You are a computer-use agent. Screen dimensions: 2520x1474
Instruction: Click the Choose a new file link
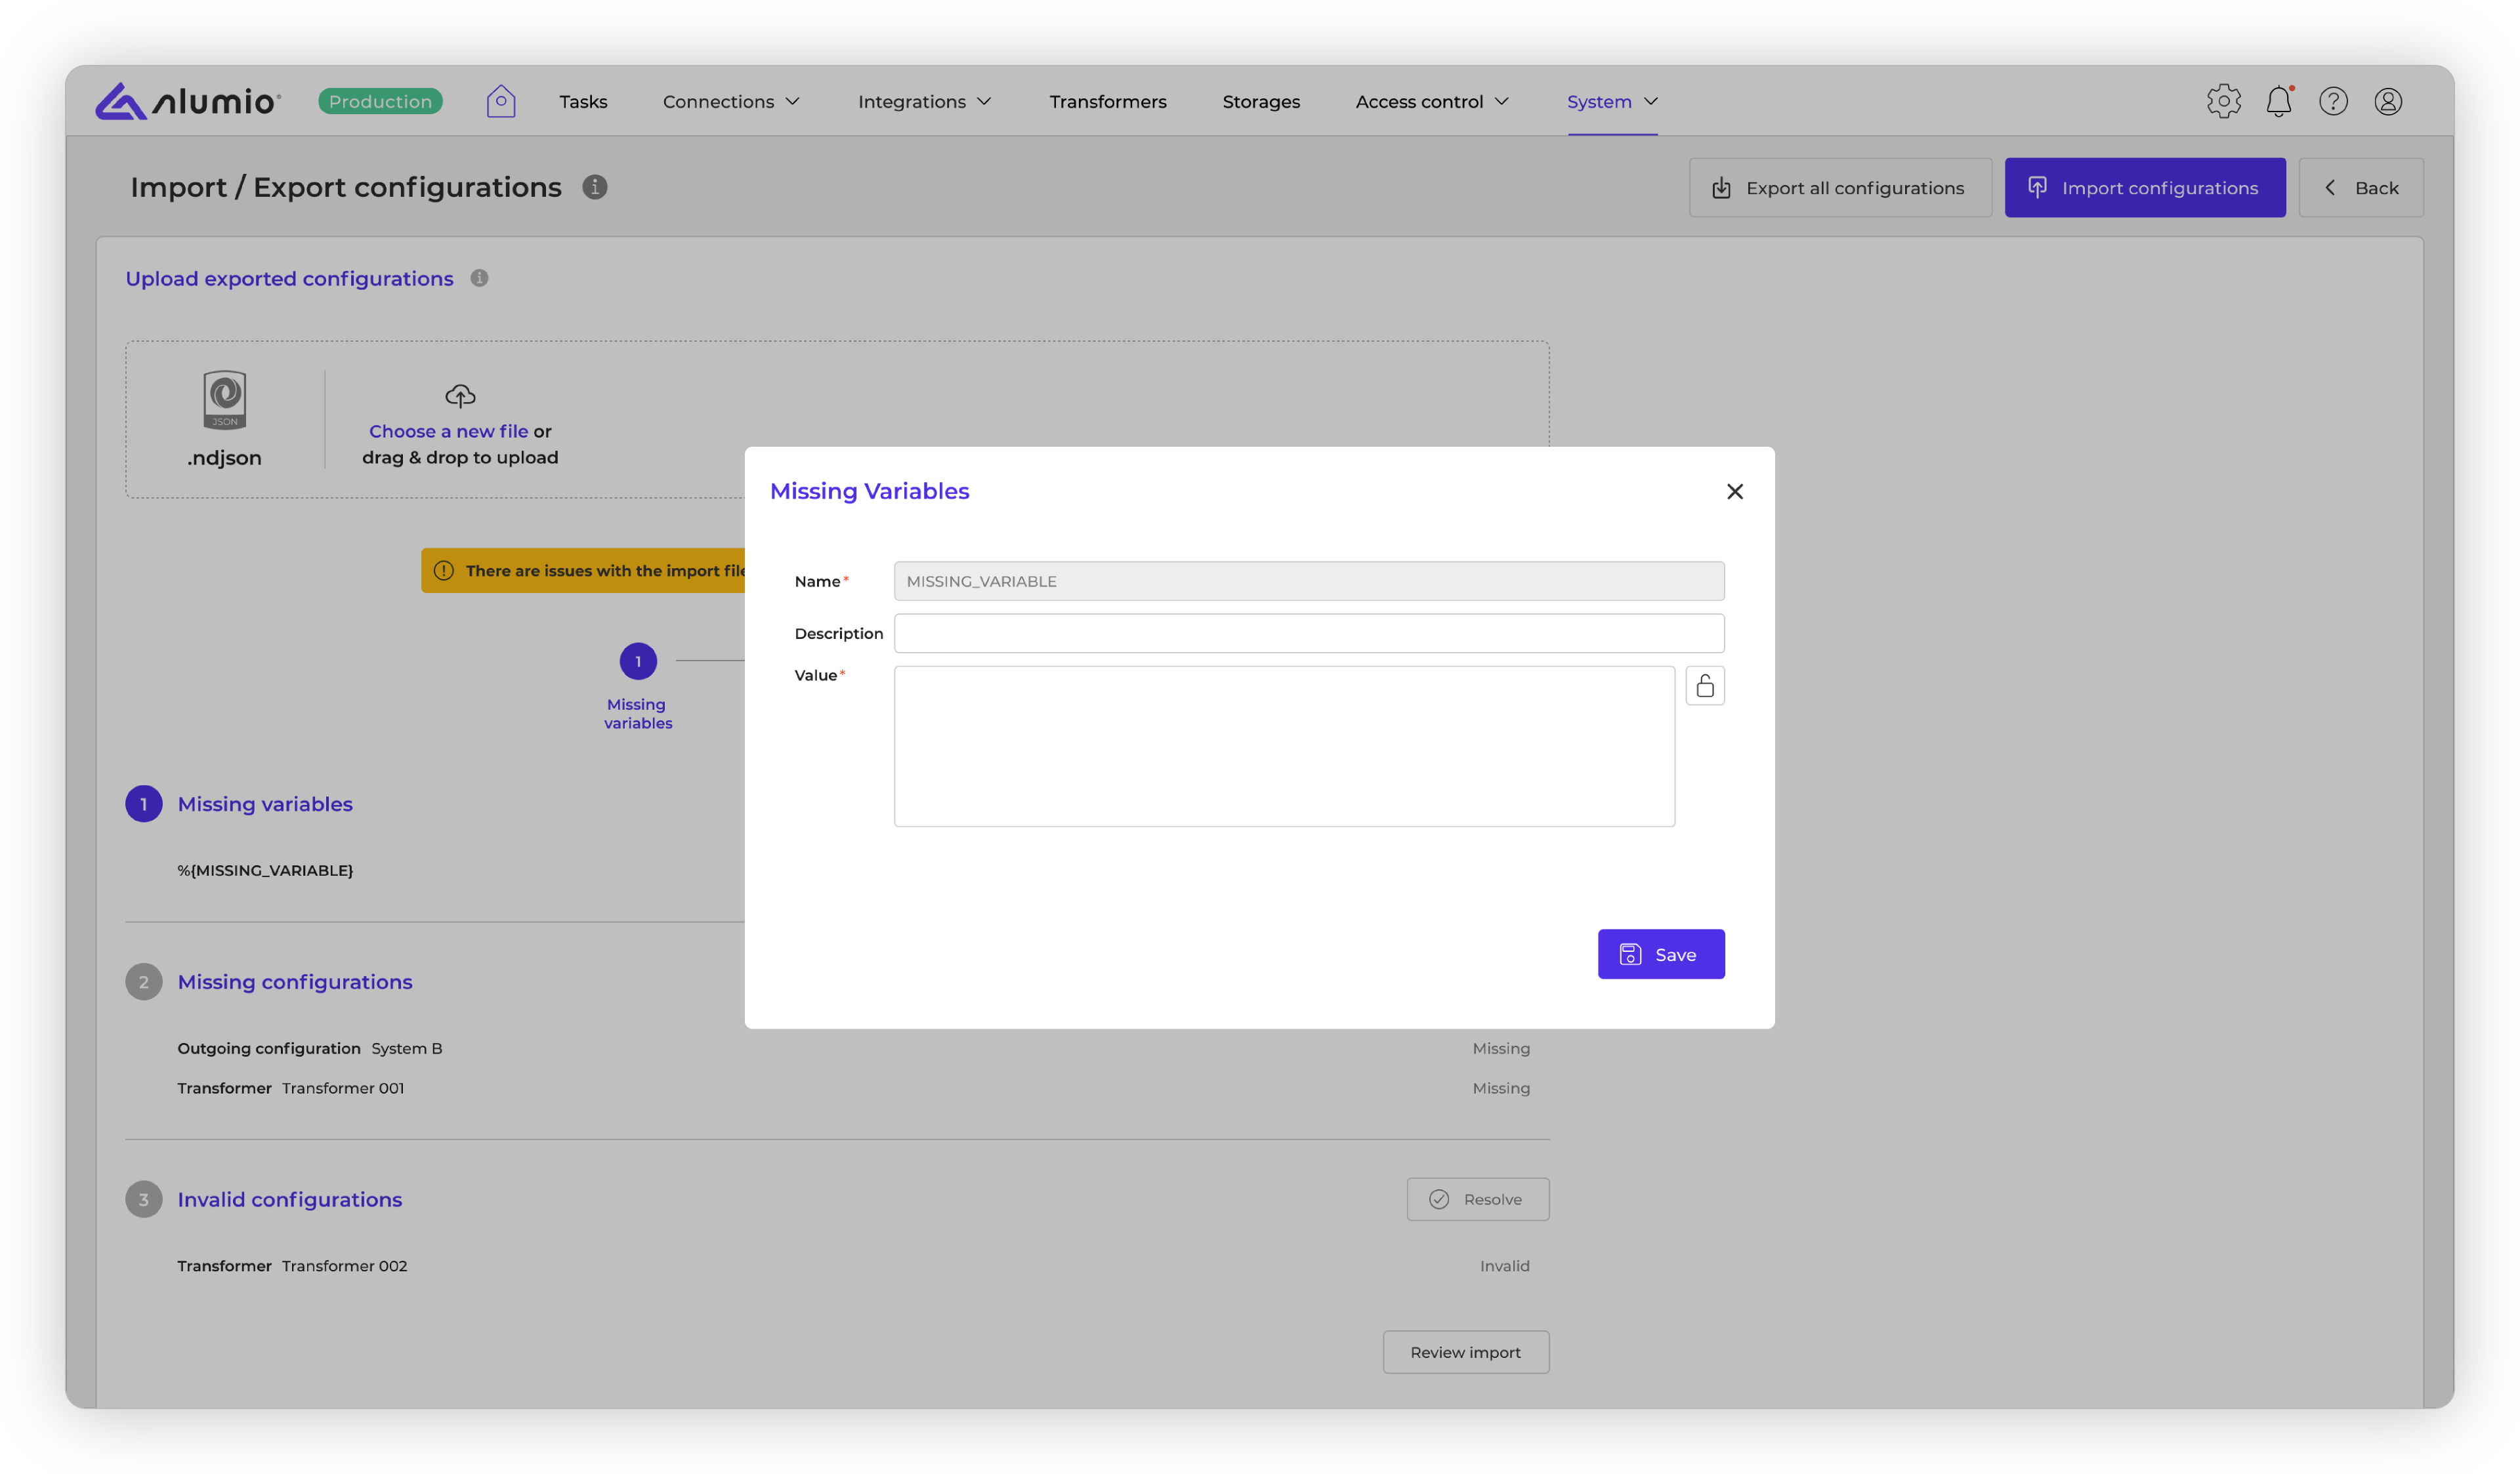pos(448,431)
